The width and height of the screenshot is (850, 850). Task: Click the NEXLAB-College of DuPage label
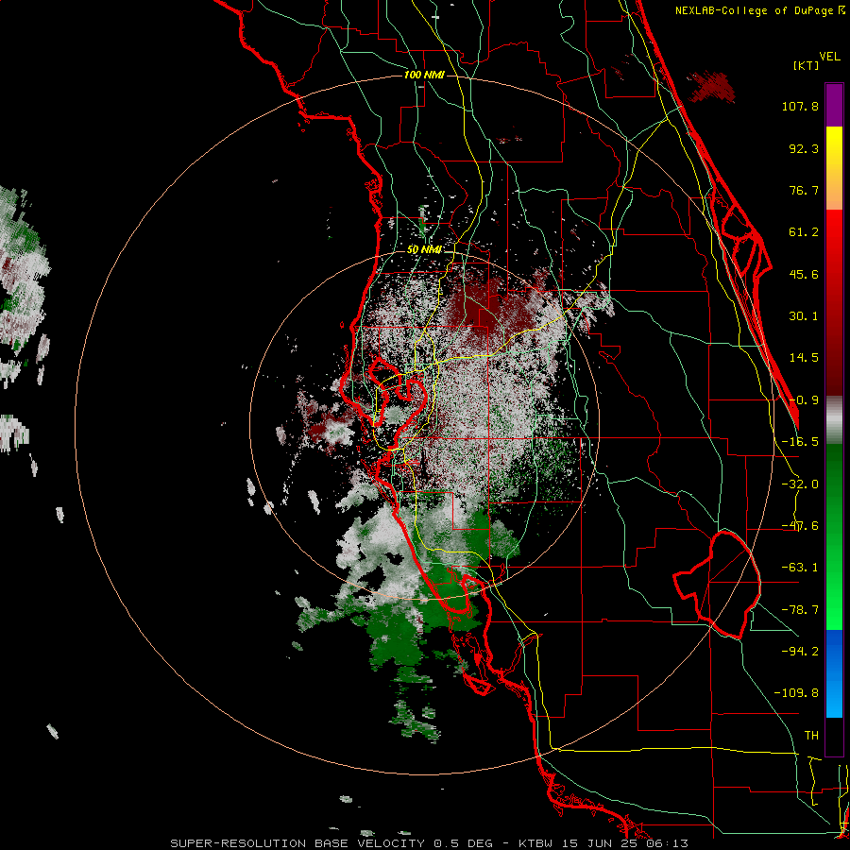click(760, 10)
